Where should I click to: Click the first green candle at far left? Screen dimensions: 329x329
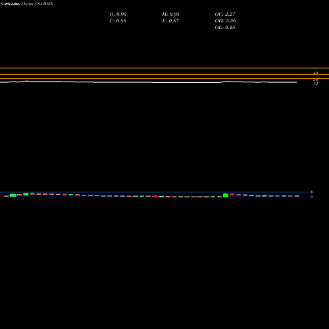(x=13, y=195)
